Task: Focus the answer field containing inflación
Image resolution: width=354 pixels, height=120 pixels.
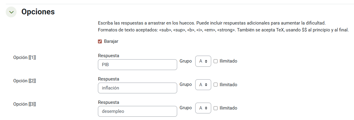Action: tap(137, 88)
